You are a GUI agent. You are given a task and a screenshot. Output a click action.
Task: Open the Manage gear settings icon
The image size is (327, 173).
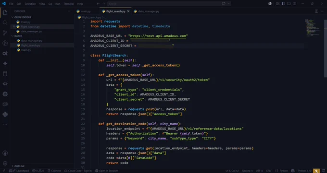pyautogui.click(x=5, y=163)
